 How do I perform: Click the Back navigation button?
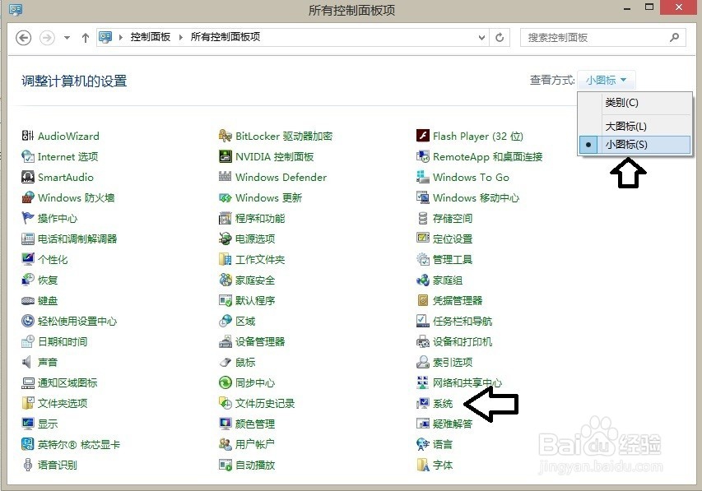[x=24, y=38]
